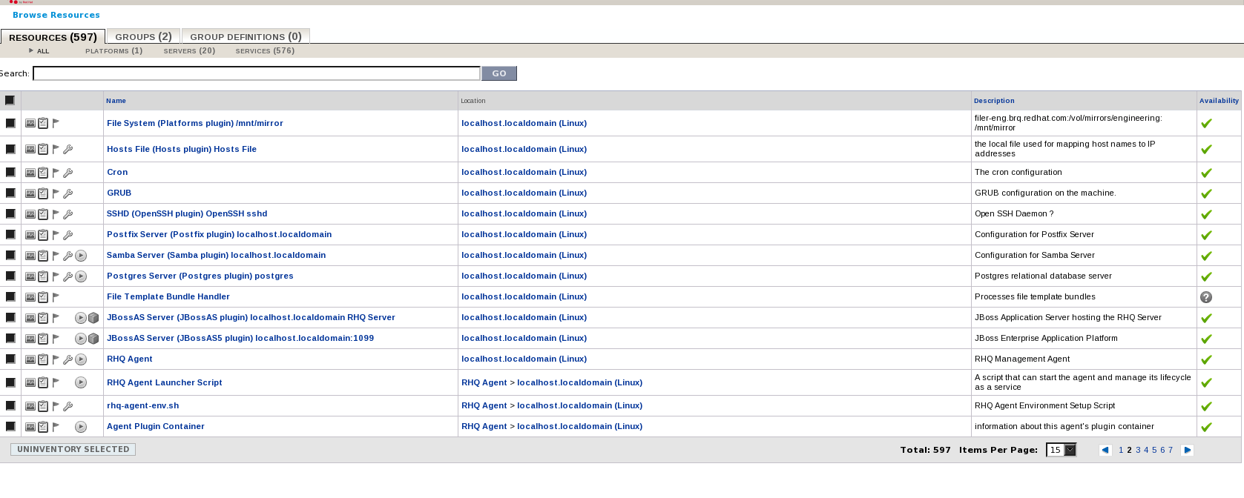Check the File System /mnt/mirror row checkbox
Viewport: 1244px width, 498px height.
(x=10, y=123)
